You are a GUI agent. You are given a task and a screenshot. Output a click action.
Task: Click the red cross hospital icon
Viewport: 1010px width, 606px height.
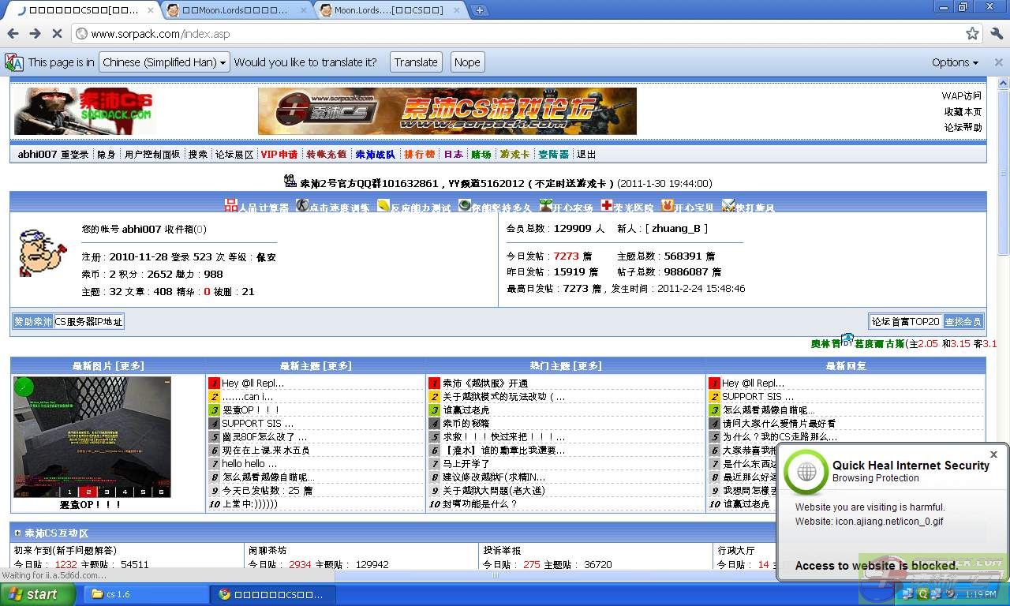pyautogui.click(x=606, y=206)
